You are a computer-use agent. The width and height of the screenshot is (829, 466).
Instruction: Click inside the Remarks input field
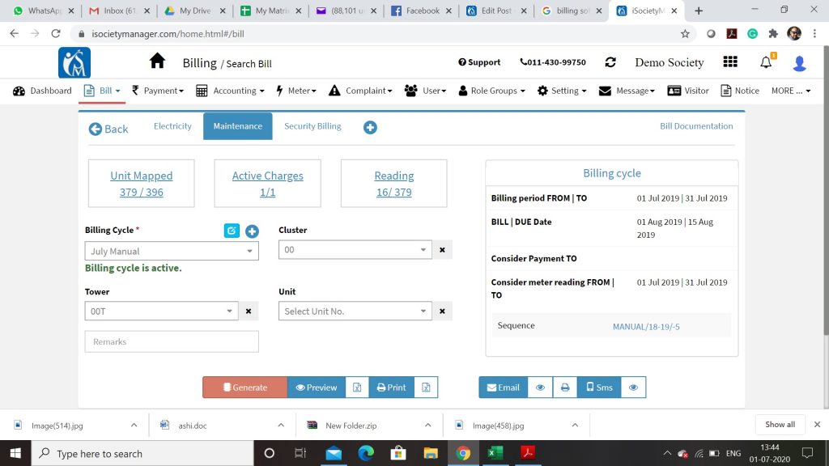[171, 341]
